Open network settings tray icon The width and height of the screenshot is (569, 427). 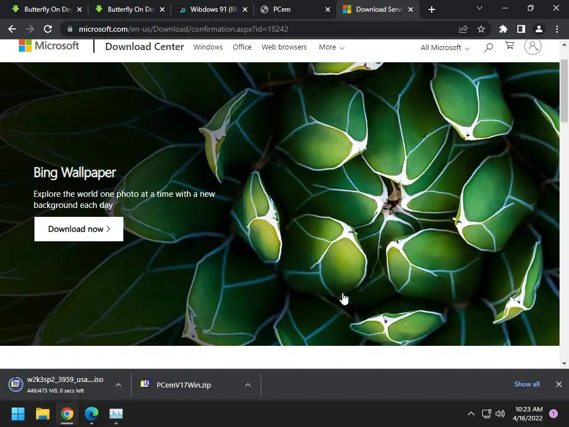487,414
